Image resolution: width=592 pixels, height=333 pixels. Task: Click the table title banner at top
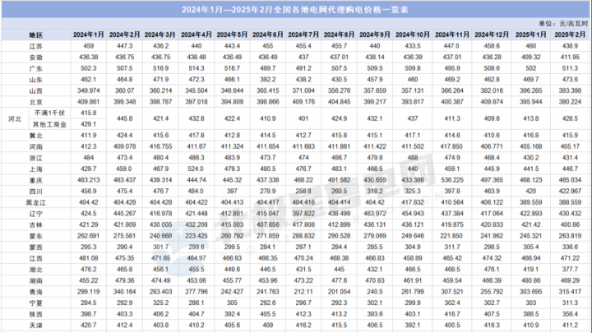296,8
